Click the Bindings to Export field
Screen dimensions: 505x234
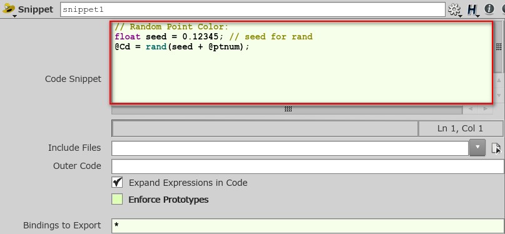308,226
